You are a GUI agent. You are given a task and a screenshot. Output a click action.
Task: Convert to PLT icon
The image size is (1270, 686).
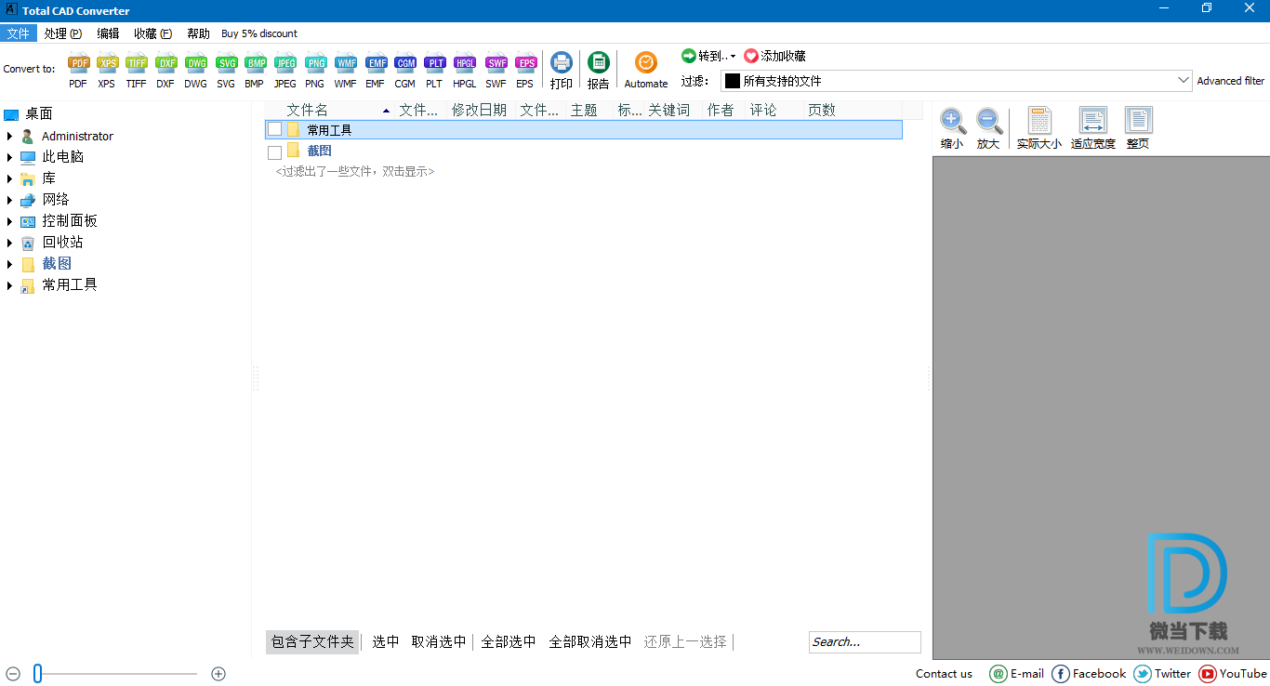pyautogui.click(x=435, y=63)
